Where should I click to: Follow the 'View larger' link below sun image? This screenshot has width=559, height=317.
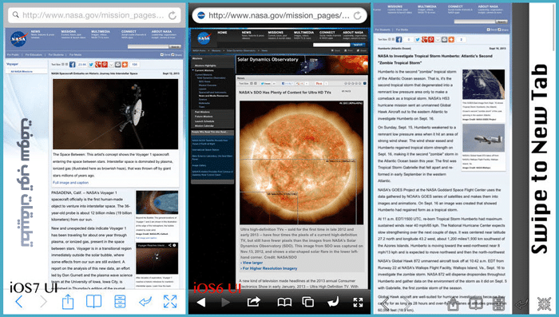coord(253,263)
